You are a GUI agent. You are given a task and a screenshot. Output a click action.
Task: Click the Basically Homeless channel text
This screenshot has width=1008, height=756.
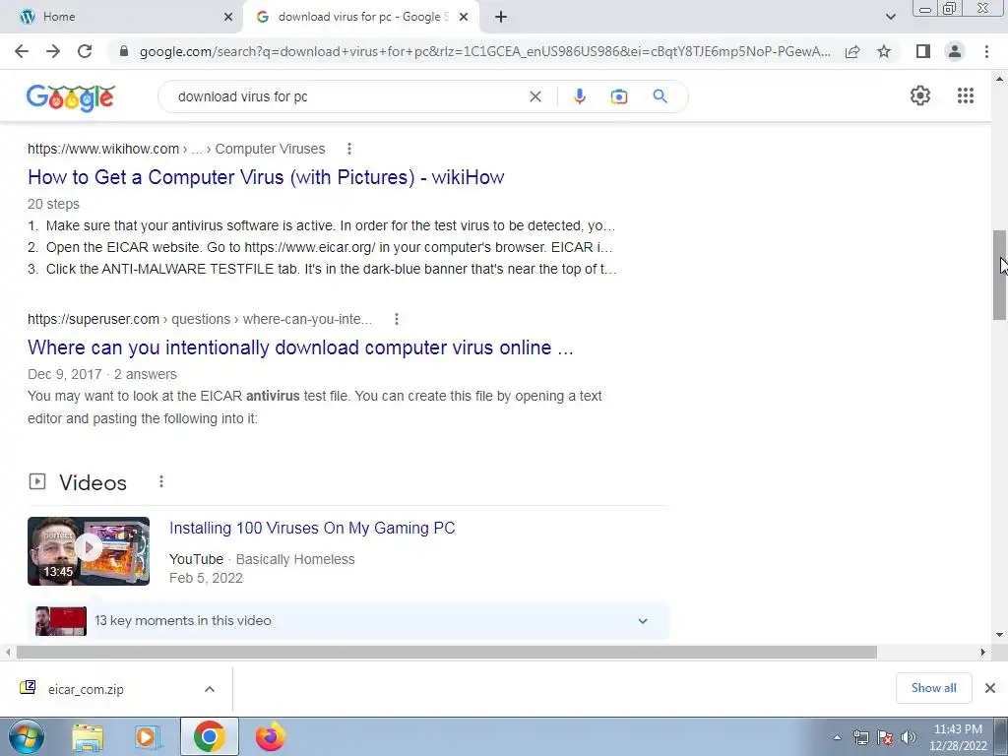click(x=295, y=559)
